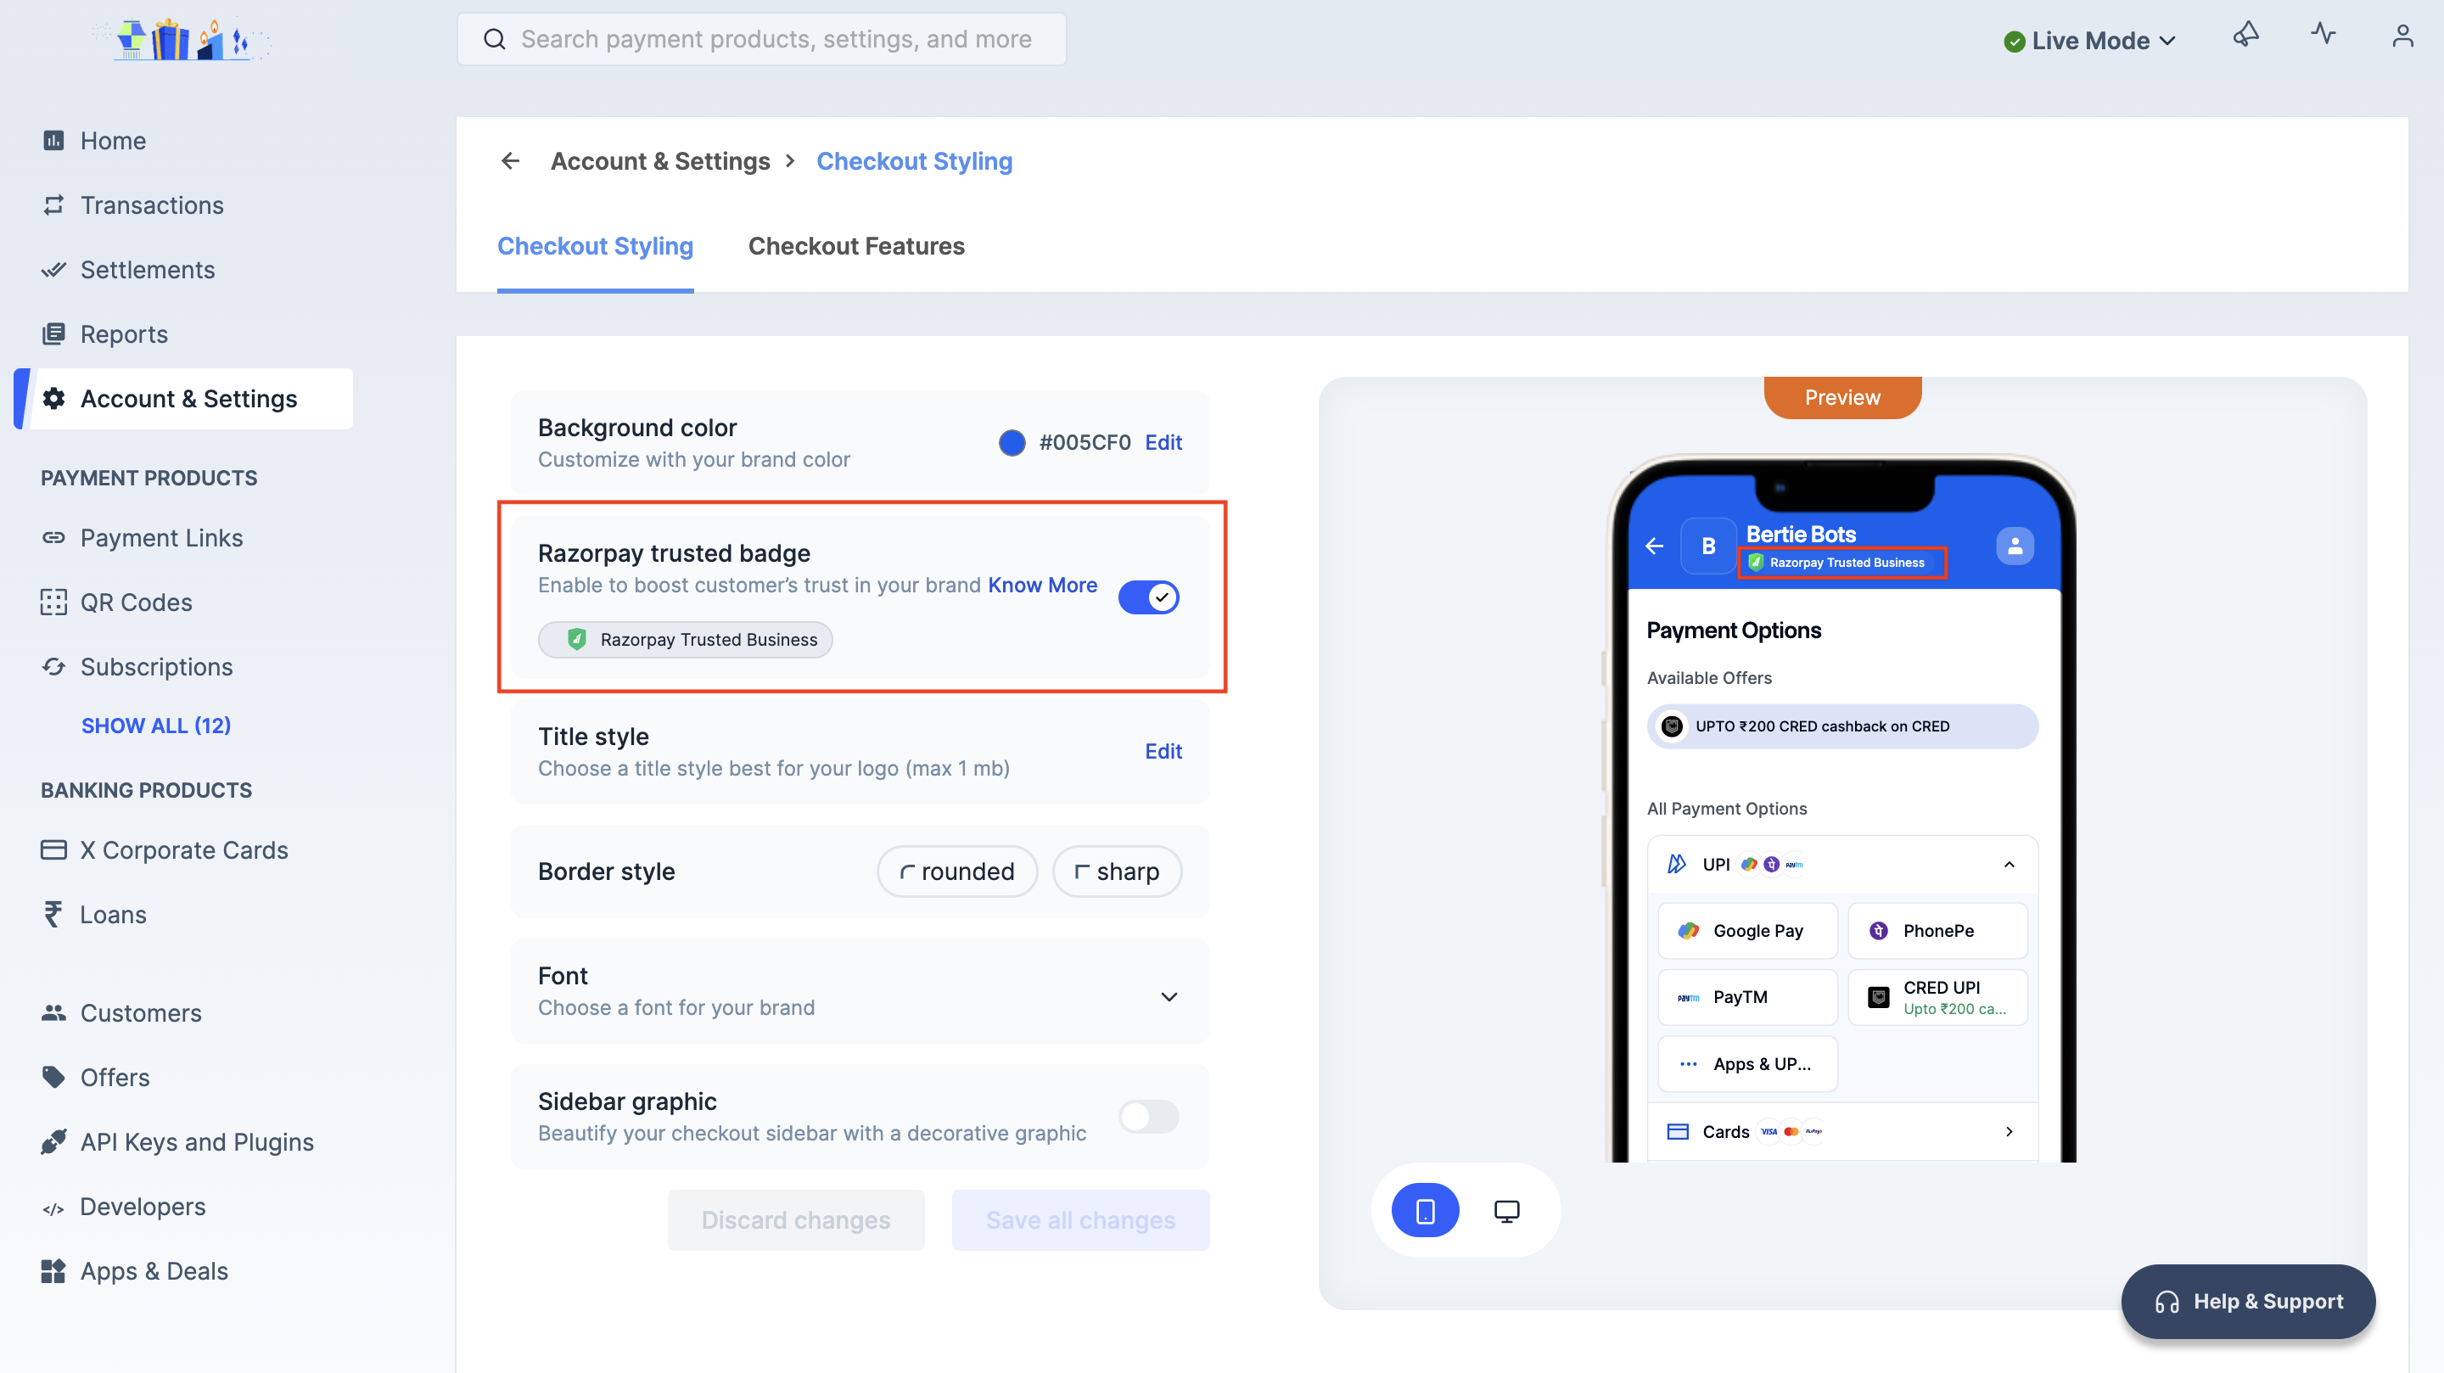The image size is (2444, 1373).
Task: Click Account & Settings breadcrumb
Action: tap(660, 161)
